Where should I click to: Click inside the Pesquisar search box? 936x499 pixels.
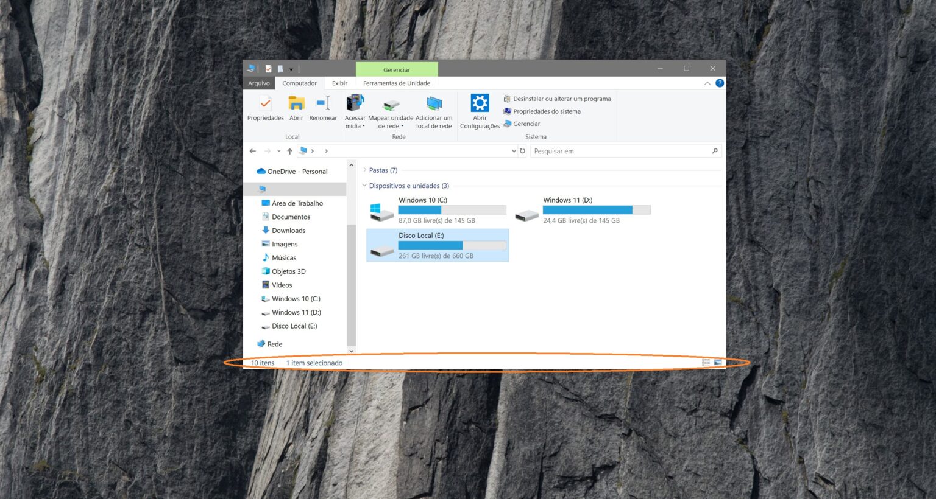615,151
